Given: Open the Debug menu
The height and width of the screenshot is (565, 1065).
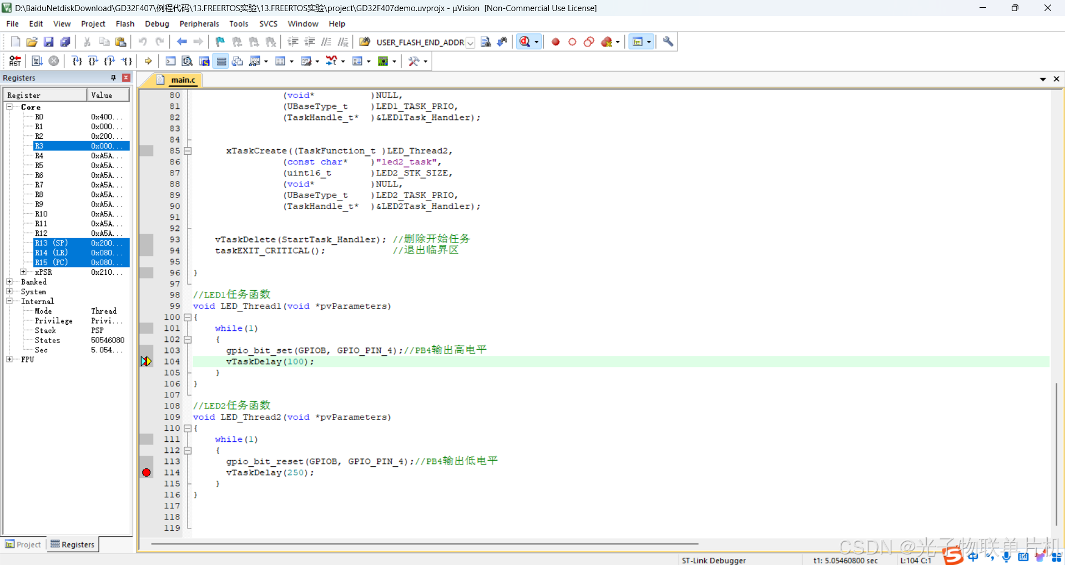Looking at the screenshot, I should click(x=157, y=24).
